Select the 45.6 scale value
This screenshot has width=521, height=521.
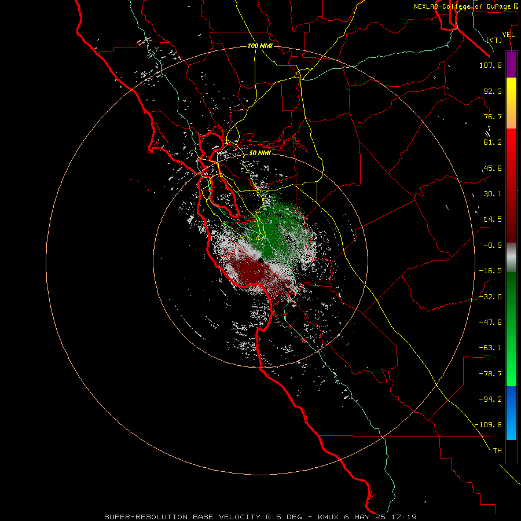493,168
